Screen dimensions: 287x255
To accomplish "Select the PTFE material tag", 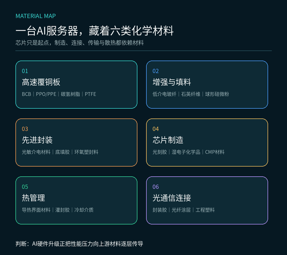I will 90,94.
